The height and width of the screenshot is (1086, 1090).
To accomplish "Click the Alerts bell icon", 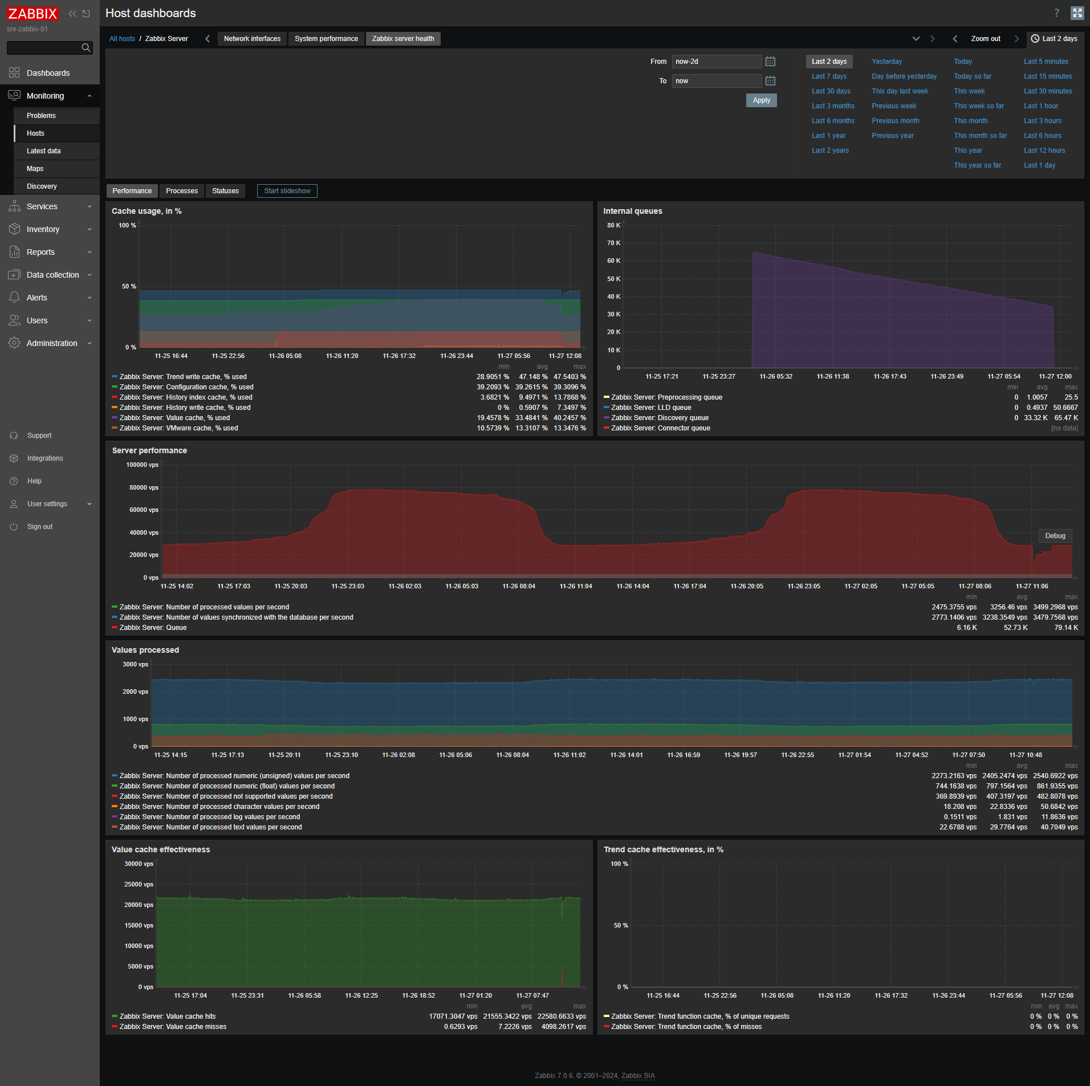I will (x=14, y=298).
